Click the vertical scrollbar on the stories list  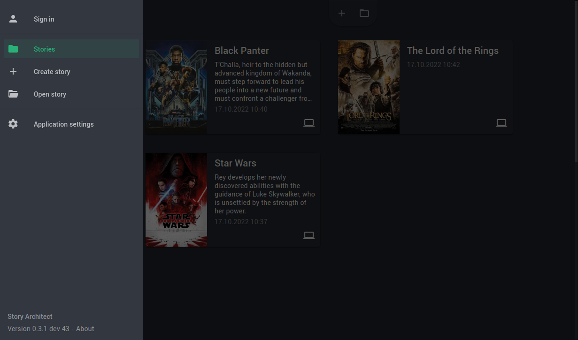[576, 81]
